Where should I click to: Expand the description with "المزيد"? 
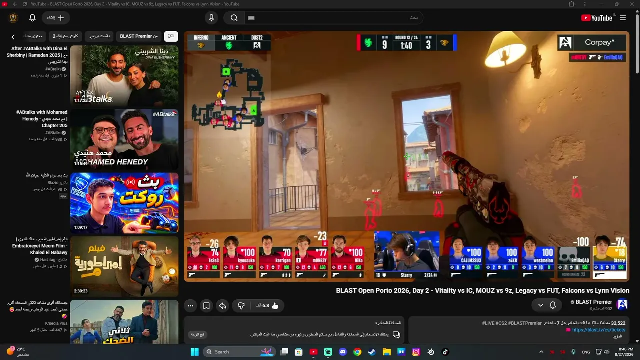[618, 337]
